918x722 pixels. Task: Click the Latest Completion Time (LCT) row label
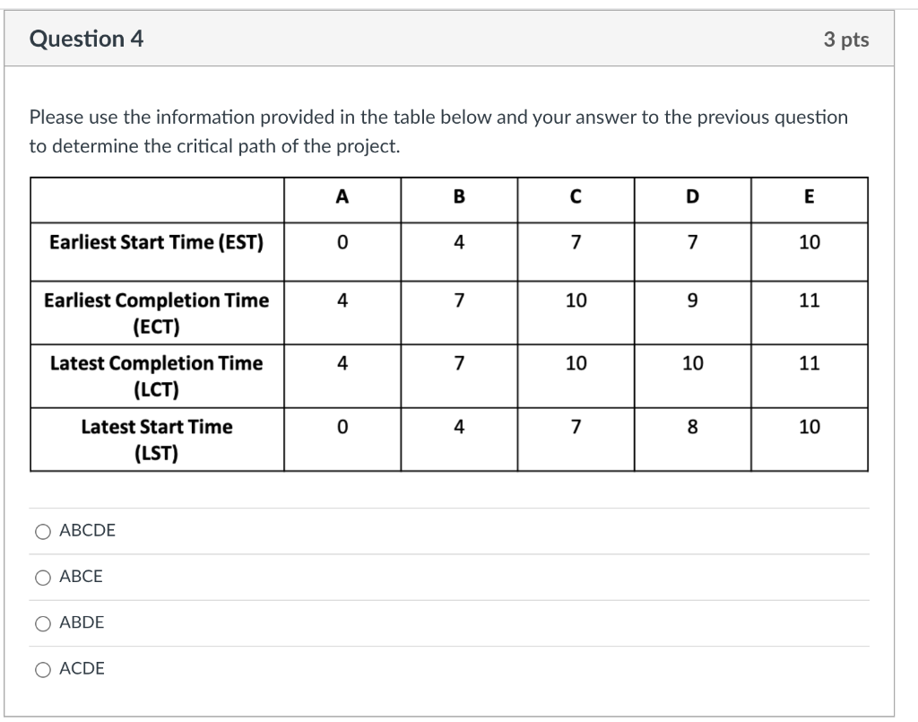(x=157, y=376)
